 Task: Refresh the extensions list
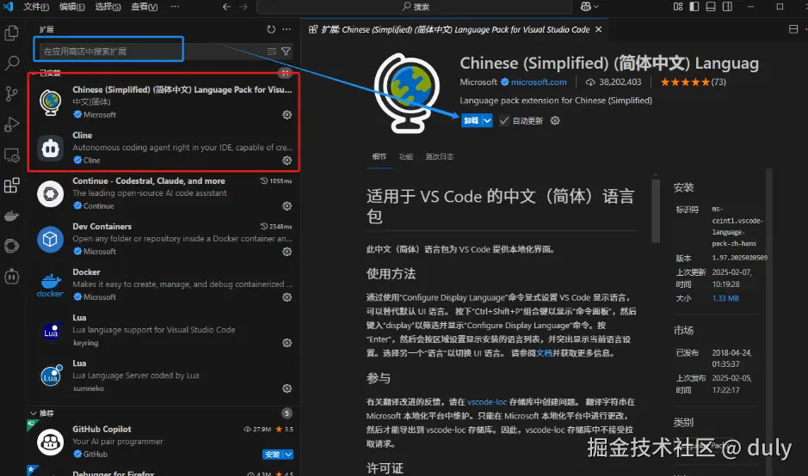click(x=271, y=29)
